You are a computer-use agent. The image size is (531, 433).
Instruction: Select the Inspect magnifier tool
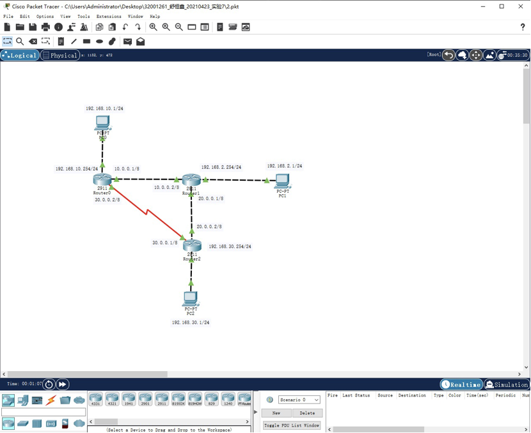[20, 42]
